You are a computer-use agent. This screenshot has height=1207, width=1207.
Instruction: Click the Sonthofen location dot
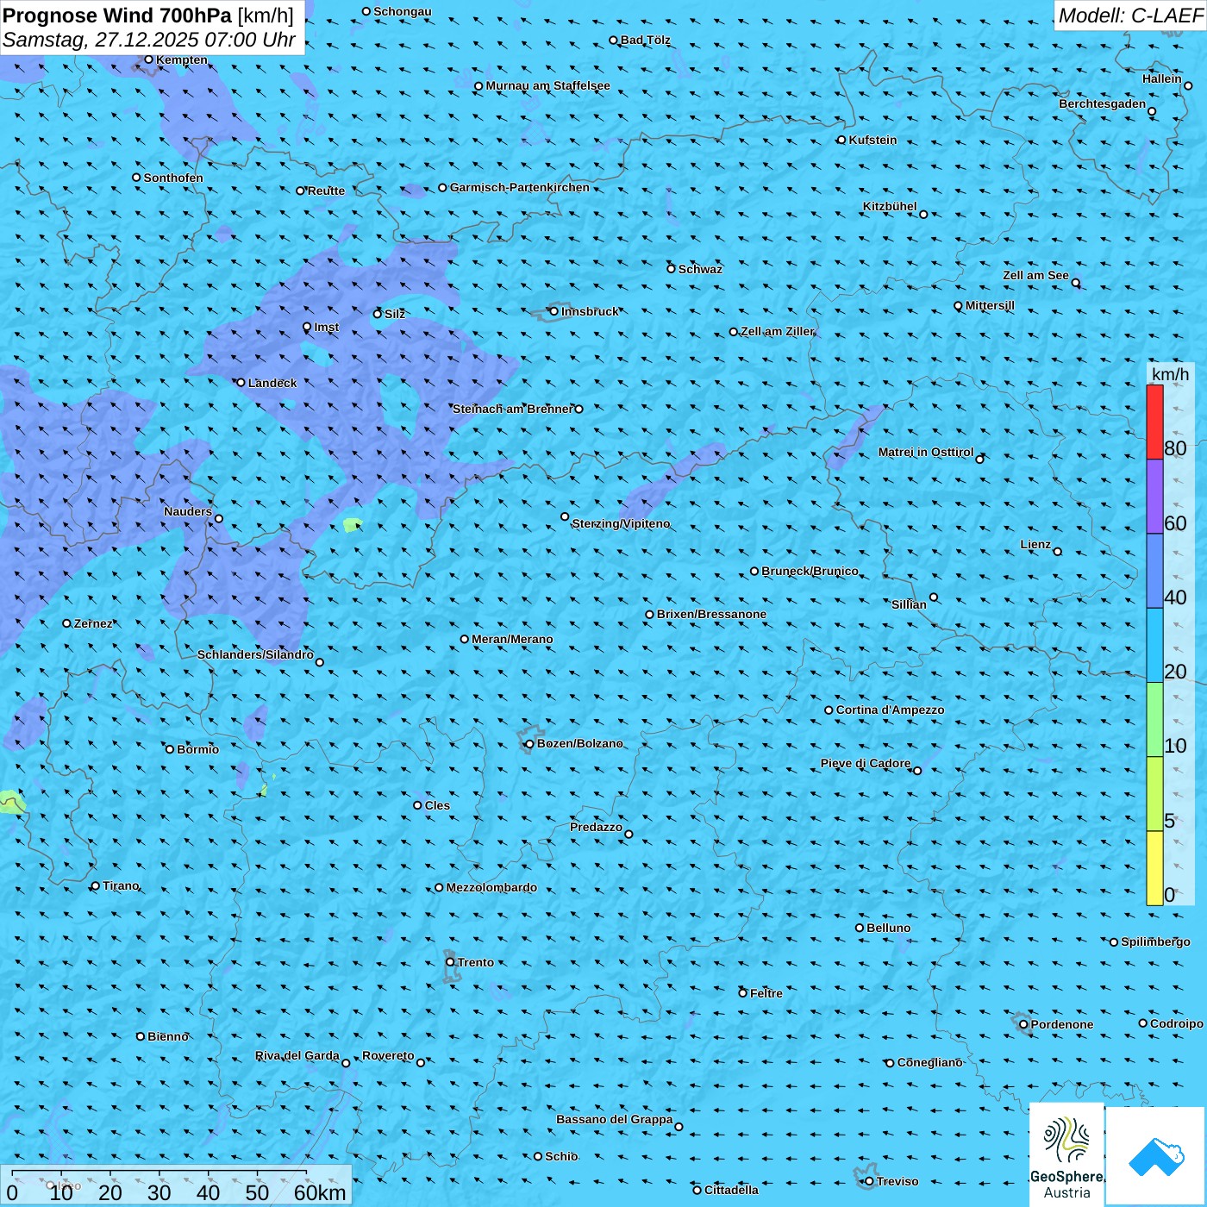[136, 178]
